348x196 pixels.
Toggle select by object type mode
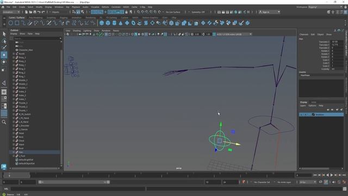coord(78,12)
